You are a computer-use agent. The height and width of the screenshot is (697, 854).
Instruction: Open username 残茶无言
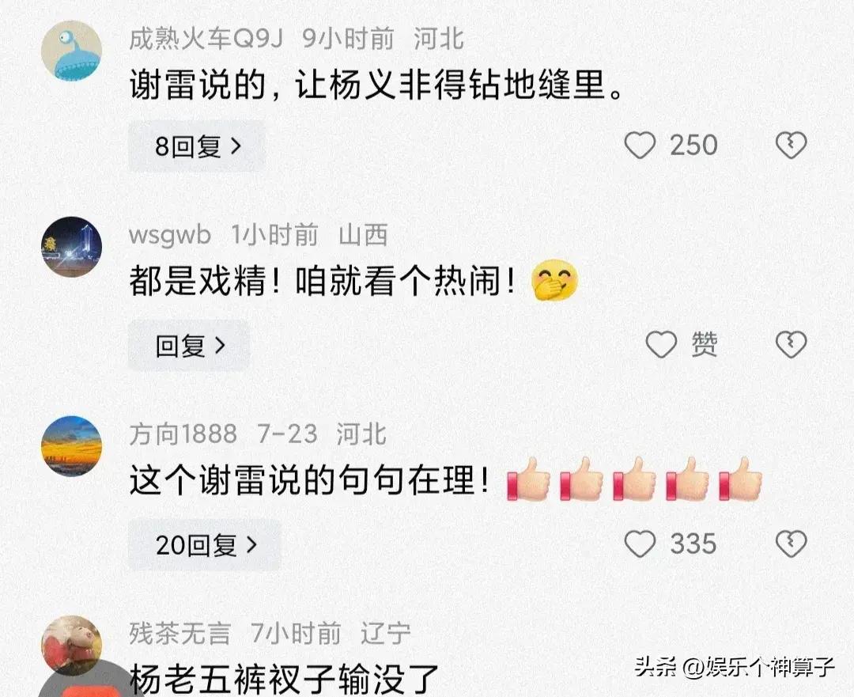coord(179,633)
